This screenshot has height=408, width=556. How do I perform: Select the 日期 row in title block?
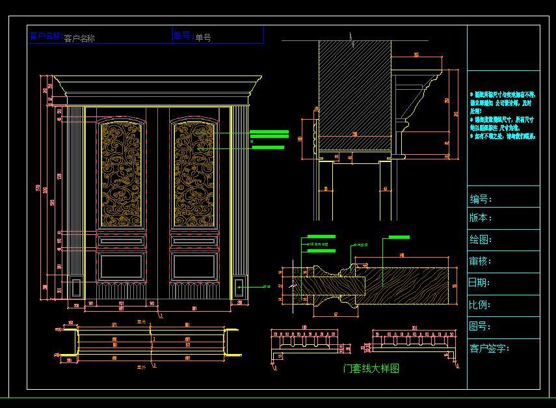[503, 284]
